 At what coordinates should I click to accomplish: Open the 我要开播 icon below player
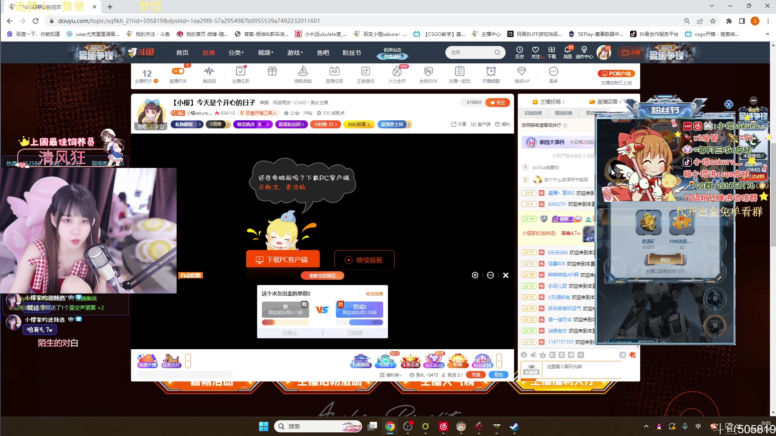point(147,360)
